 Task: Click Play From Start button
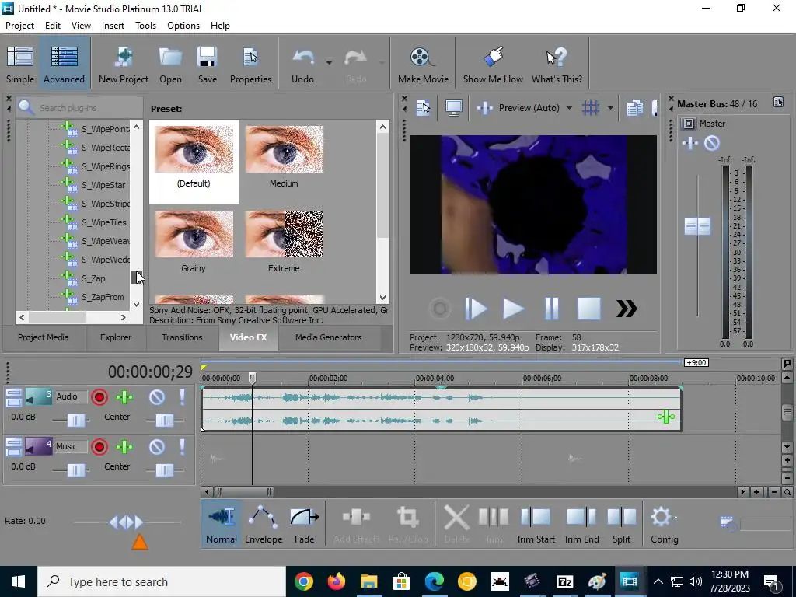[476, 308]
